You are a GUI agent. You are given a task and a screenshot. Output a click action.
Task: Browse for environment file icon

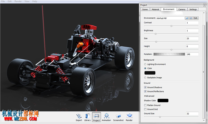[187, 18]
